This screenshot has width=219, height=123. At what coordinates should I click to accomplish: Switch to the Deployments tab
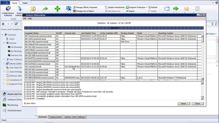55,117
